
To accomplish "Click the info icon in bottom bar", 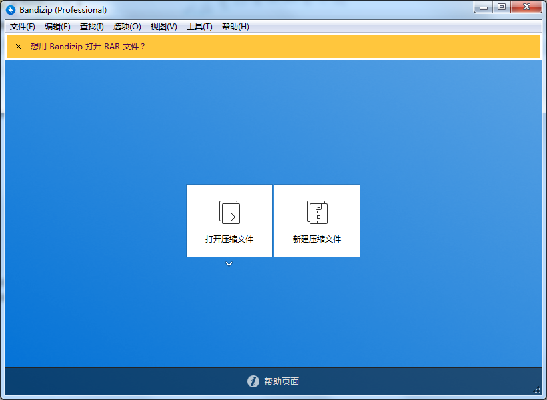I will [x=253, y=381].
